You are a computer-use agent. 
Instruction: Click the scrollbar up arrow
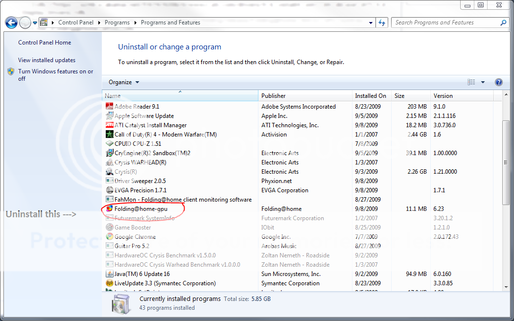(x=506, y=95)
